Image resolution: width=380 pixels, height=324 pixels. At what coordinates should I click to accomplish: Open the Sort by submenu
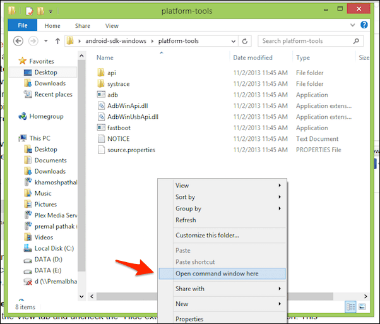(222, 197)
